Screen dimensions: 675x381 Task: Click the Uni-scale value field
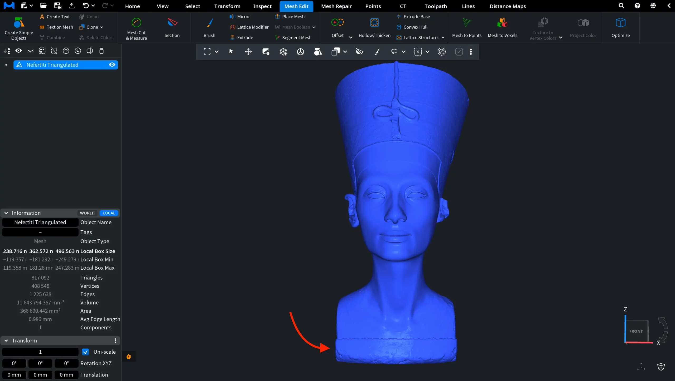tap(40, 352)
